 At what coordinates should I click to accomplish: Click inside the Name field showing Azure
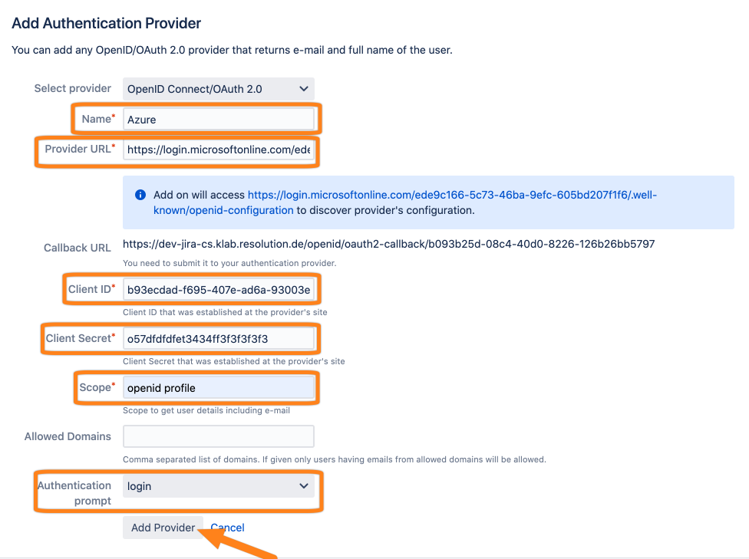click(x=219, y=119)
